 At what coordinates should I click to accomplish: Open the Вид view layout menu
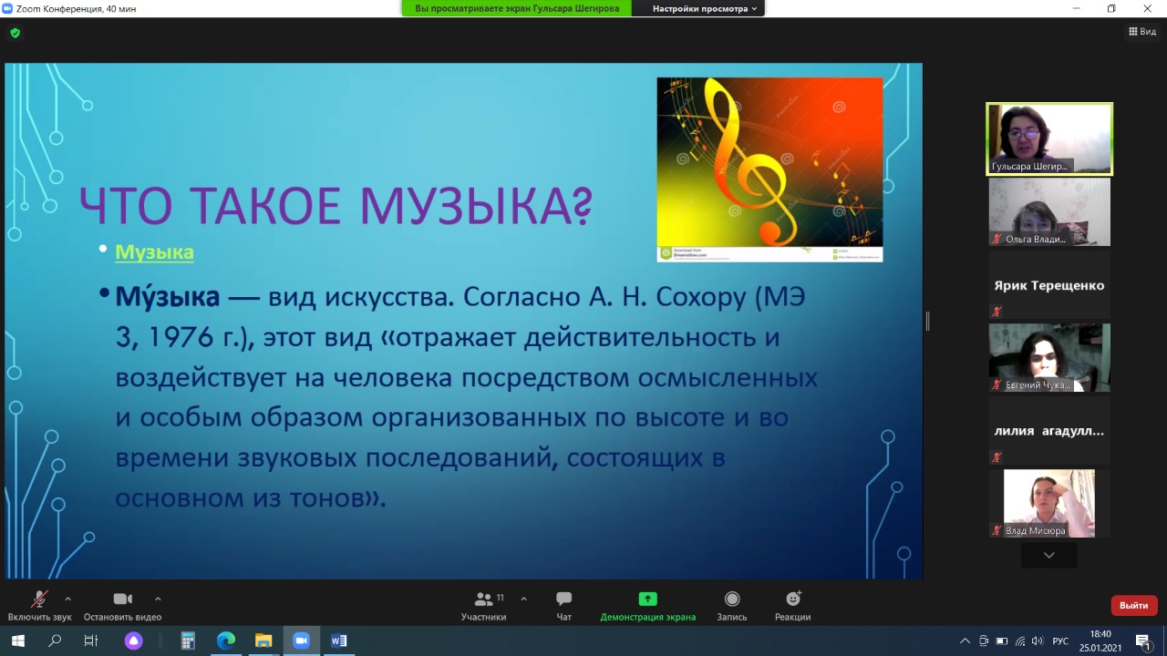coord(1142,32)
